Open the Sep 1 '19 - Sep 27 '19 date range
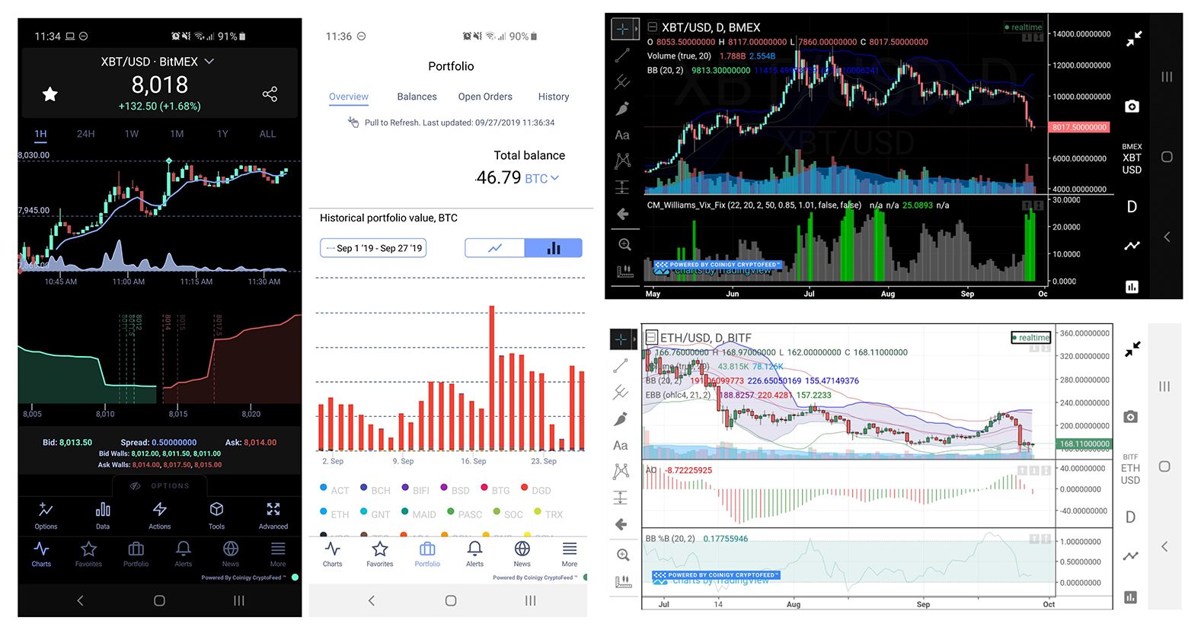Image resolution: width=1201 pixels, height=633 pixels. coord(373,248)
